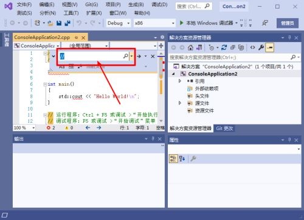Click the editor tab settings gear icon
The width and height of the screenshot is (304, 220).
pyautogui.click(x=162, y=37)
